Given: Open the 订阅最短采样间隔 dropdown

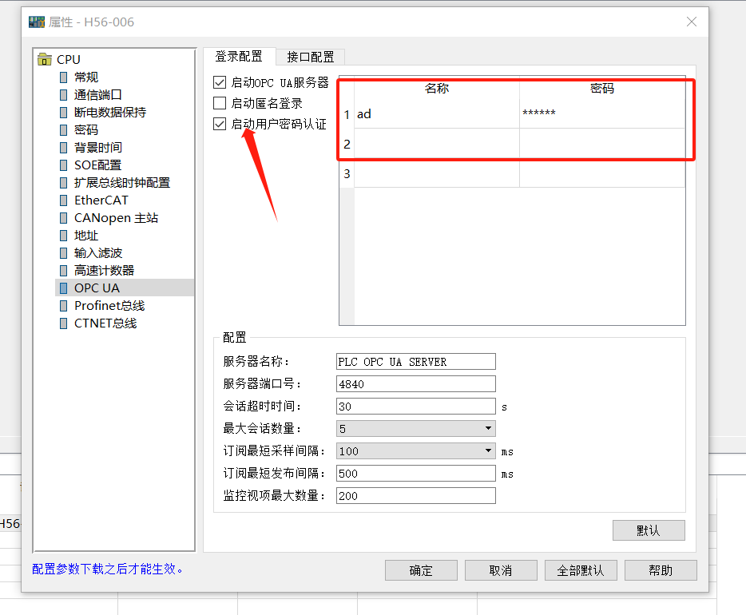Looking at the screenshot, I should coord(416,451).
